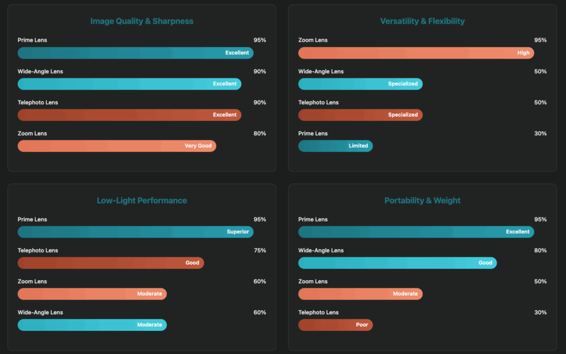
Task: Click the Wide-Angle Lens 'Good' portability bar
Action: click(397, 263)
